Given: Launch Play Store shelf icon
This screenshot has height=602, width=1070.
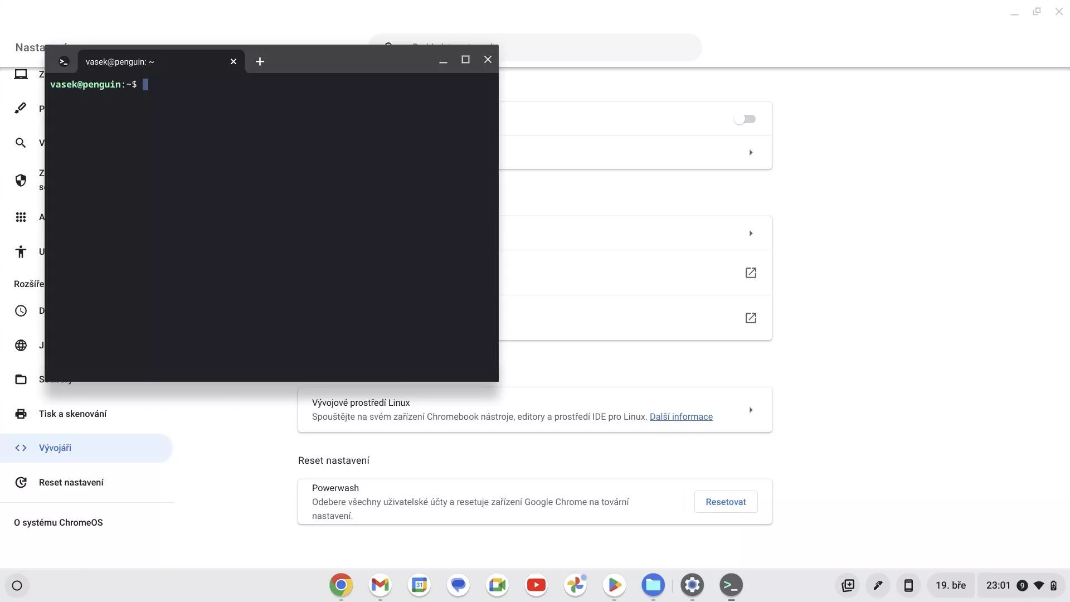Looking at the screenshot, I should [x=614, y=585].
